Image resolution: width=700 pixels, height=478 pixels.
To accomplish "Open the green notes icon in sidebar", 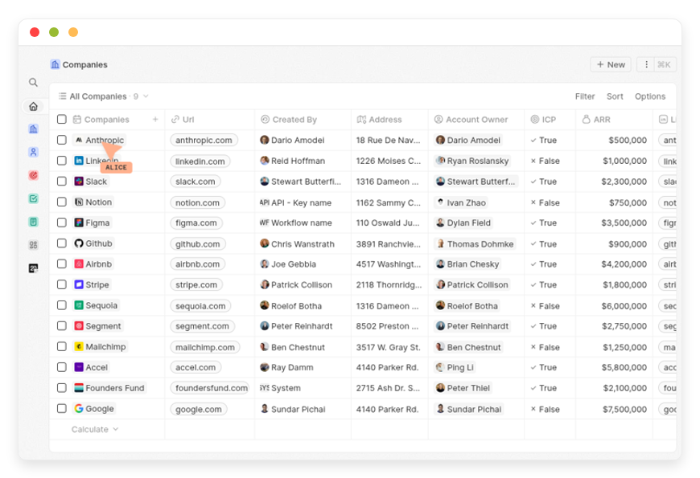I will (x=34, y=222).
